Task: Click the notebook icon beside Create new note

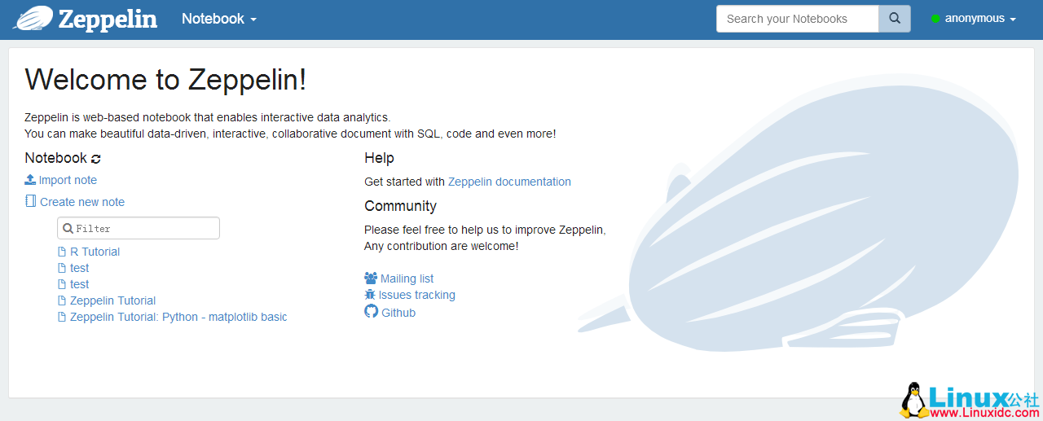Action: click(x=30, y=202)
